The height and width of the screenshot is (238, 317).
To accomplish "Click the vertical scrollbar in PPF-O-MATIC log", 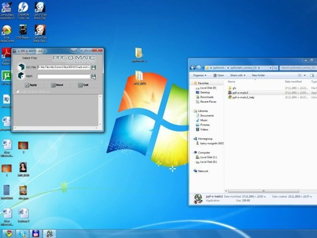I will [x=100, y=110].
